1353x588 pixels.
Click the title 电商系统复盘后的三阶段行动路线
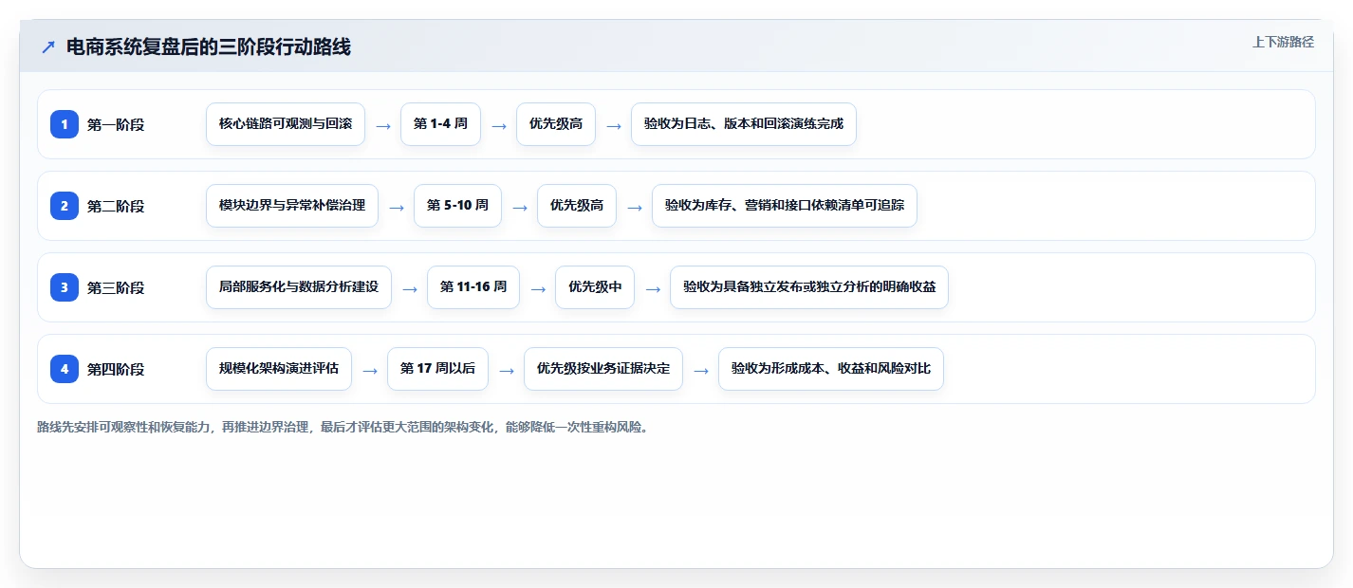coord(209,46)
